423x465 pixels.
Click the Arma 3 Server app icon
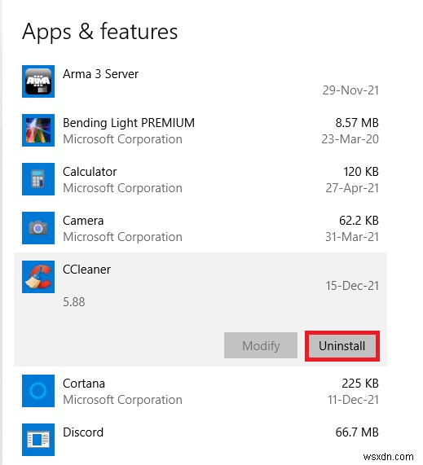pyautogui.click(x=38, y=81)
